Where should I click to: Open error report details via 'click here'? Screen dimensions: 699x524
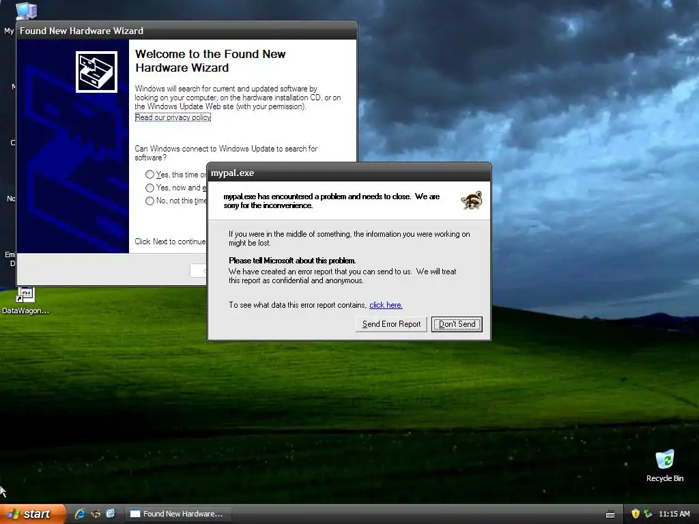(x=386, y=305)
